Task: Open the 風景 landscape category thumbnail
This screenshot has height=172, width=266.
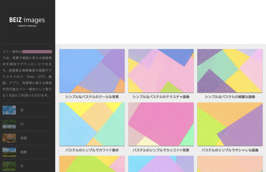Action: click(9, 152)
